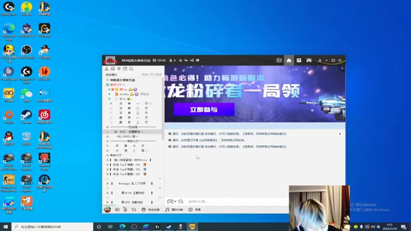Expand the BOSS 专属靓号 channel row

point(107,132)
